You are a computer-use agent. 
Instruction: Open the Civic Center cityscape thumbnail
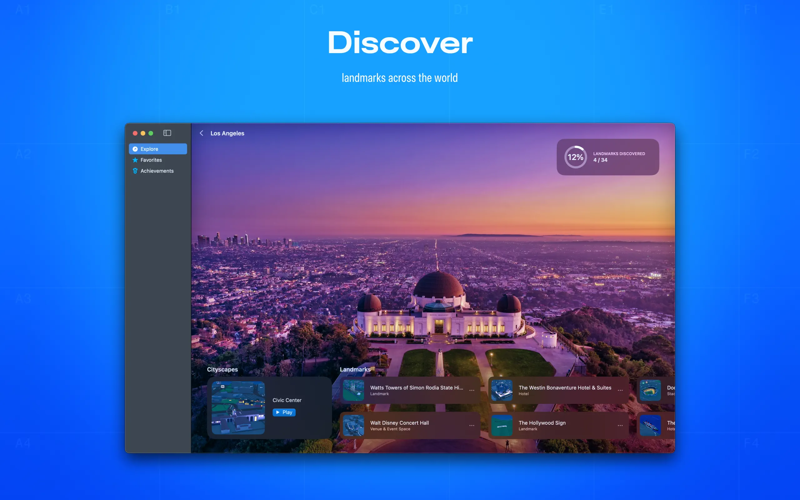tap(238, 407)
